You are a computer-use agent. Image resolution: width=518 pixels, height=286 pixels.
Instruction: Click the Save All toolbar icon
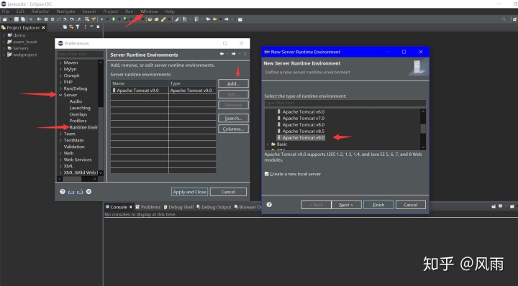pyautogui.click(x=23, y=19)
